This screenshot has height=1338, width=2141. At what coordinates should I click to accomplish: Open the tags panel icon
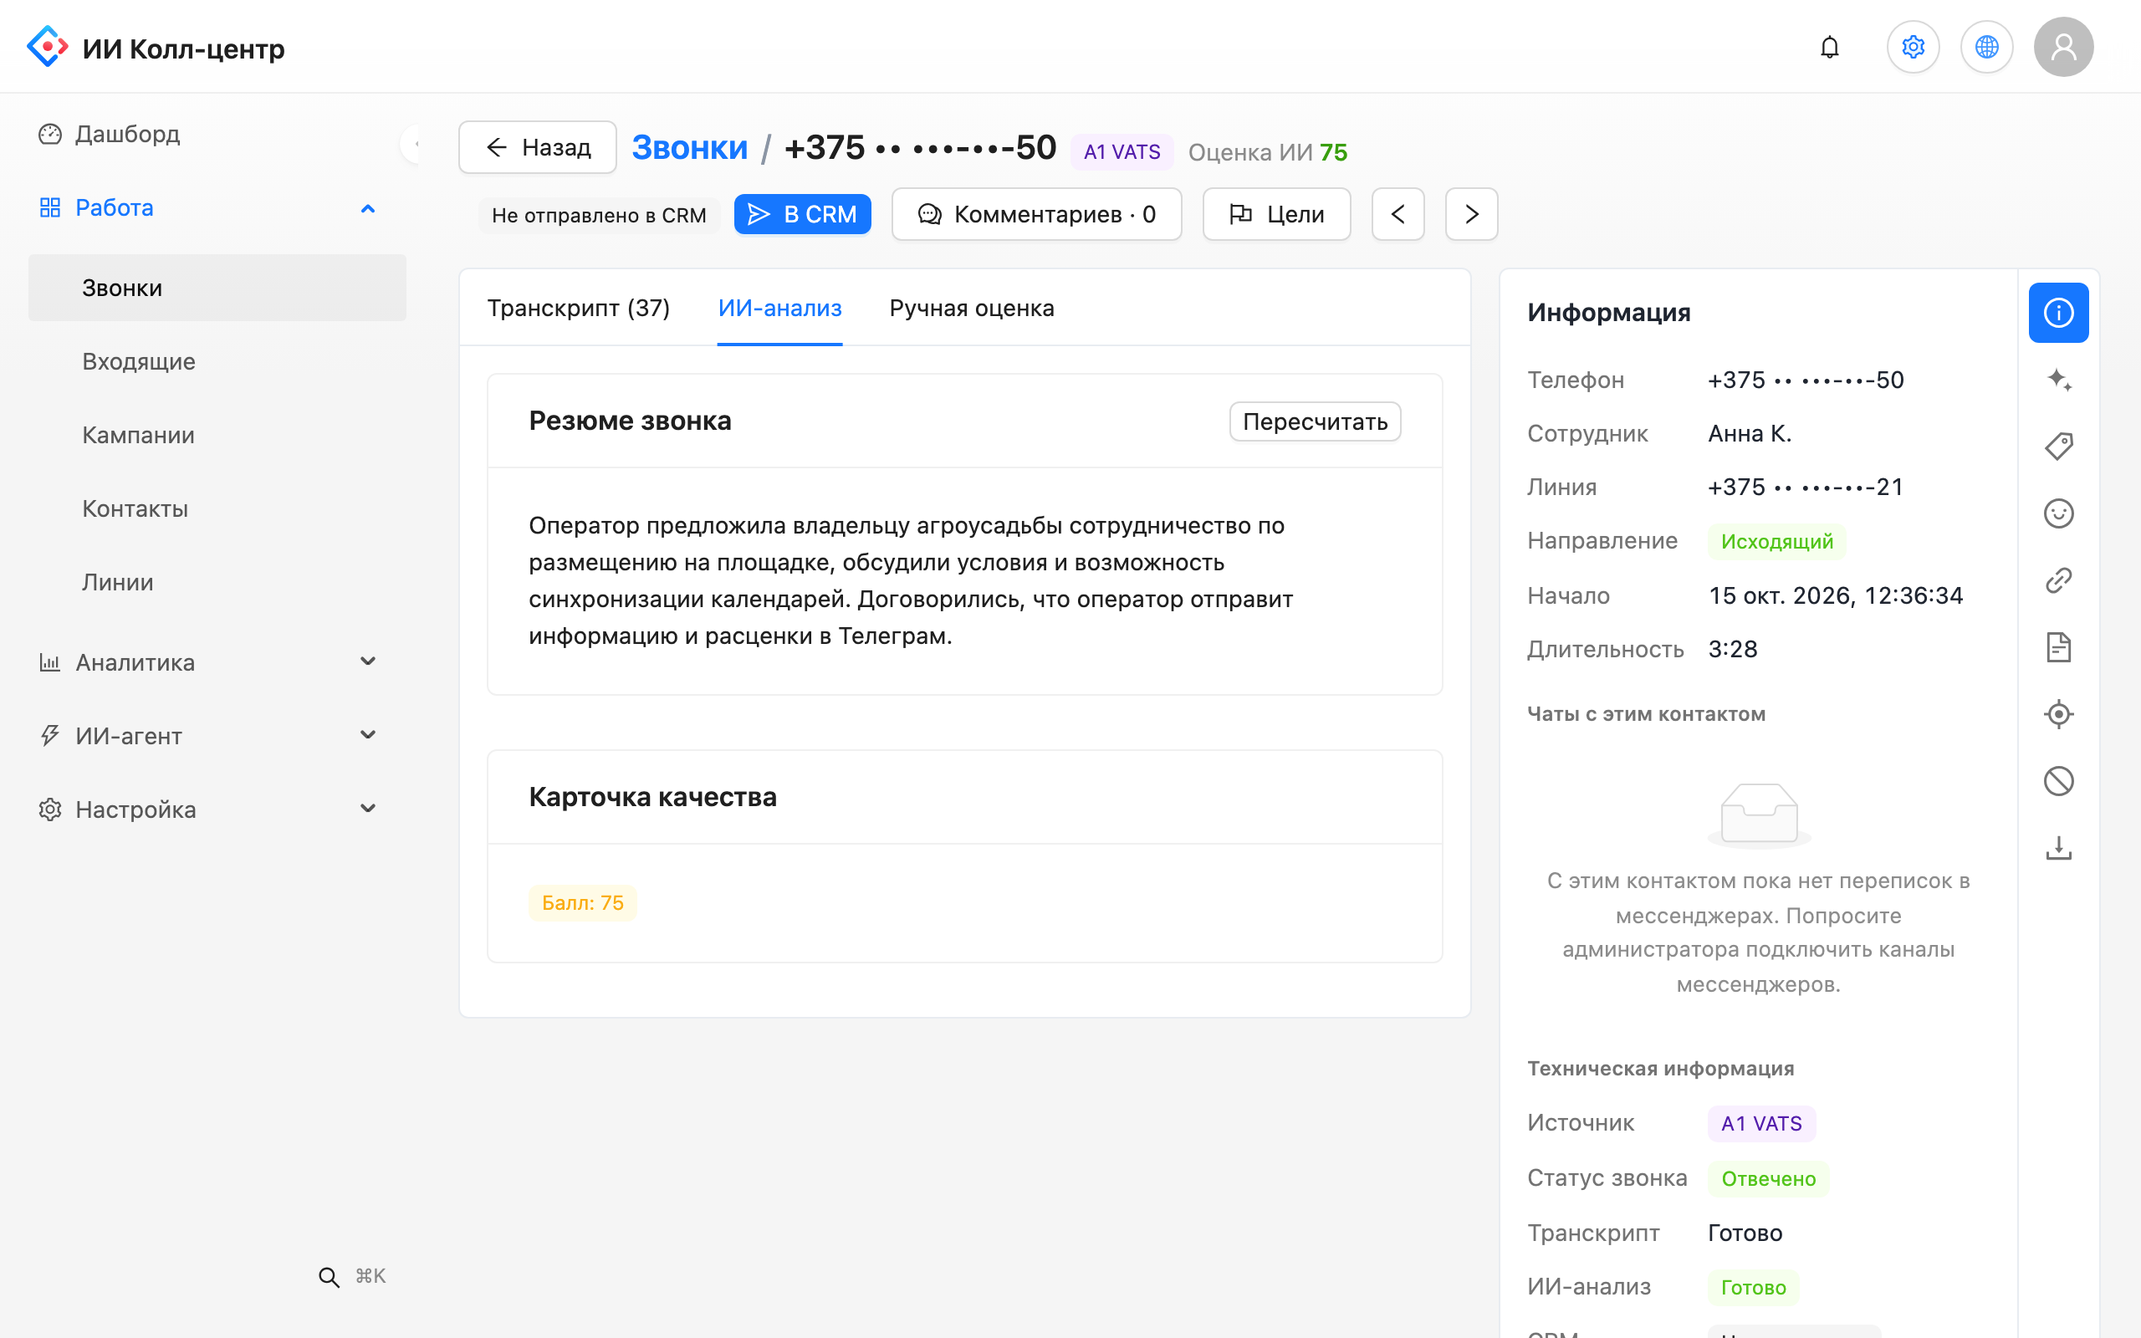tap(2058, 446)
